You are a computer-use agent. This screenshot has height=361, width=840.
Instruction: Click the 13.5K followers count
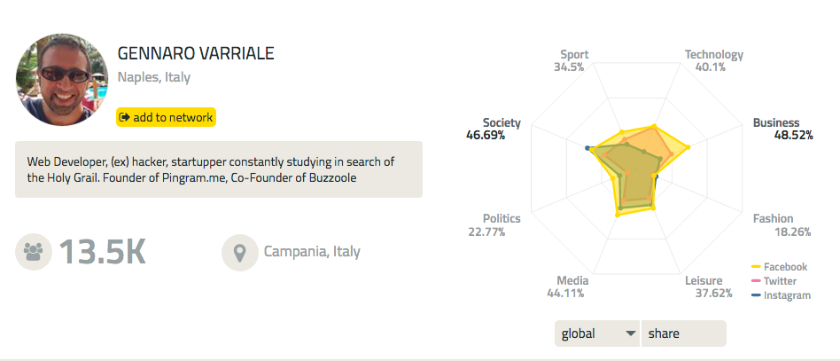coord(102,253)
